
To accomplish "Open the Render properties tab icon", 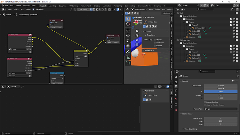I will pos(176,82).
